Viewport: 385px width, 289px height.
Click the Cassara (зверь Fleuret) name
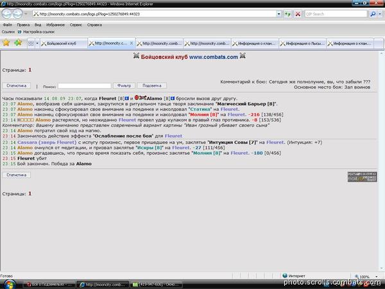[47, 143]
